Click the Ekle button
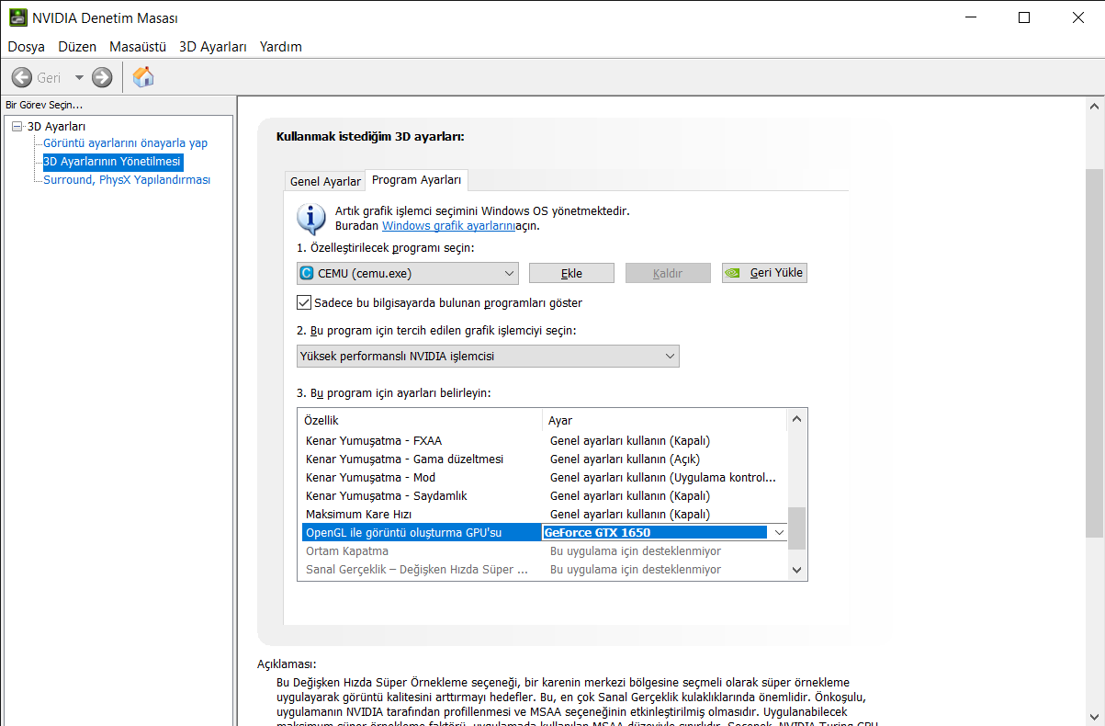1105x726 pixels. tap(572, 273)
